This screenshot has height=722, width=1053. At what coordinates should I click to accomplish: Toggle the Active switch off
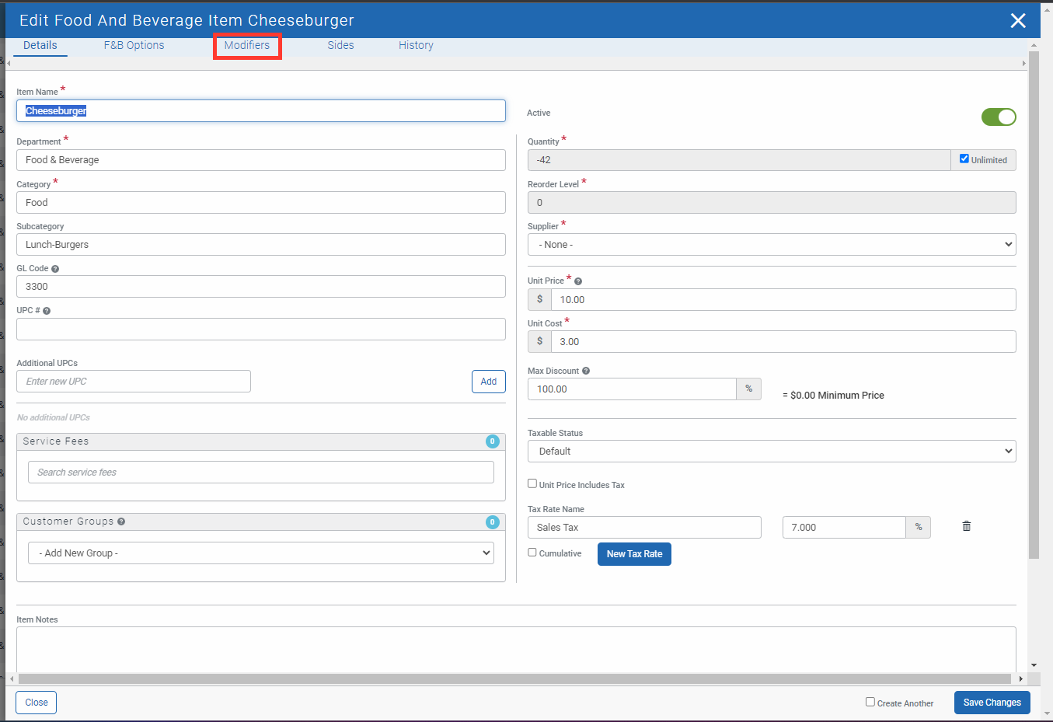[998, 117]
